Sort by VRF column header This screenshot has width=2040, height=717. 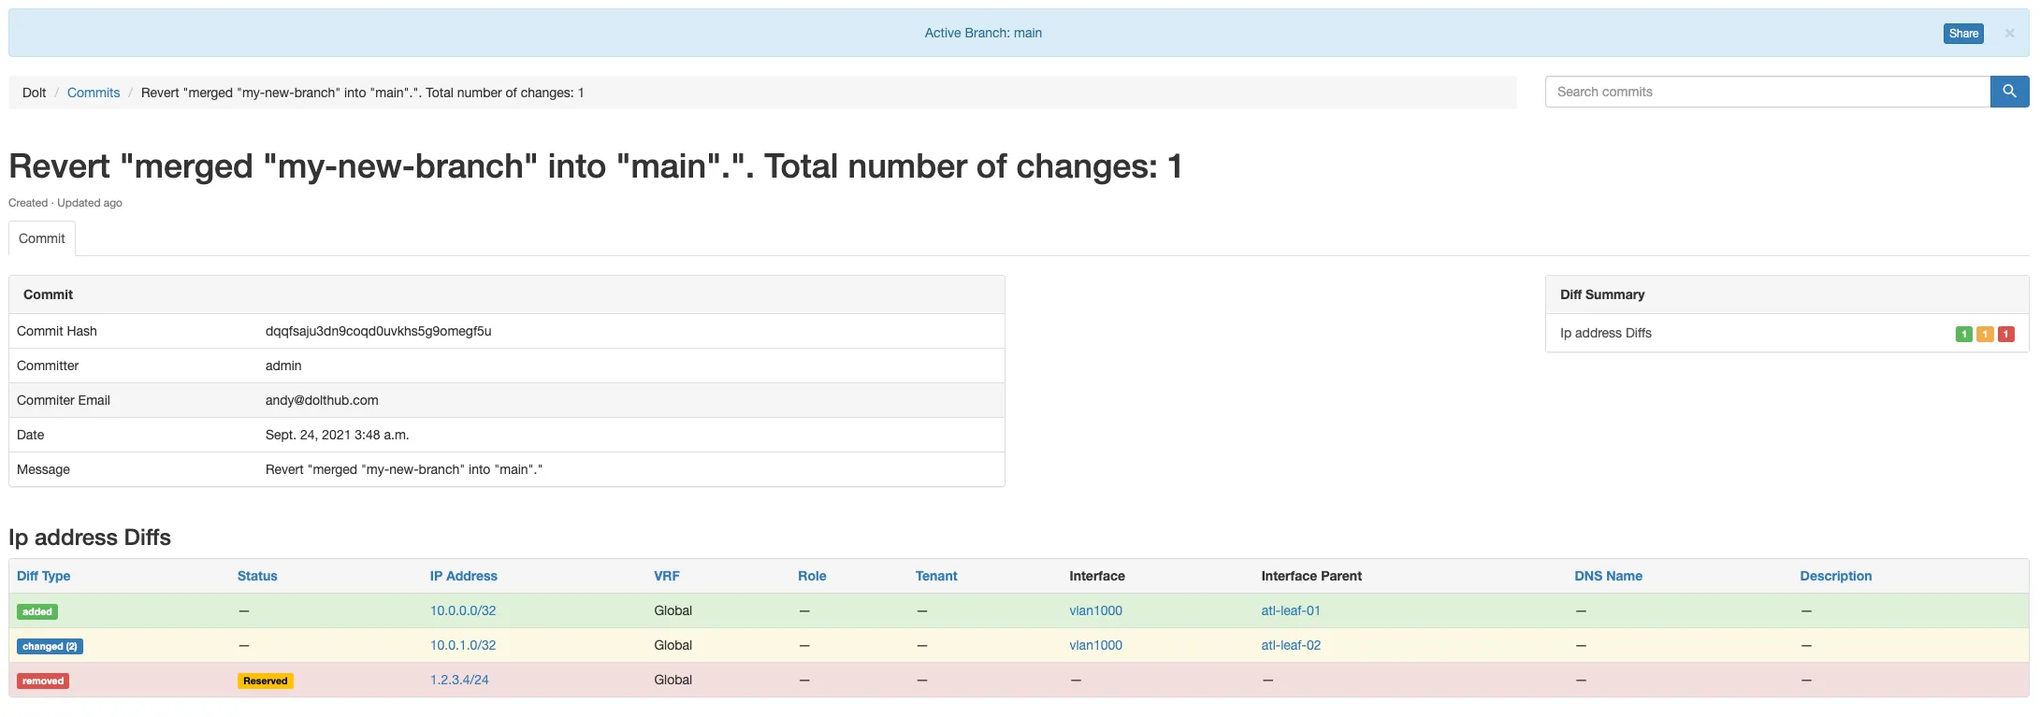[666, 576]
